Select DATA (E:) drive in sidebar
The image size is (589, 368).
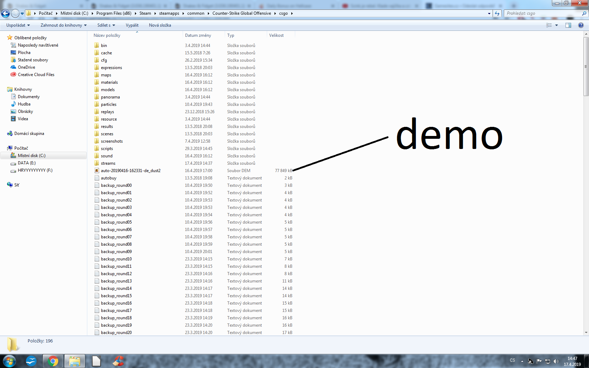click(27, 163)
